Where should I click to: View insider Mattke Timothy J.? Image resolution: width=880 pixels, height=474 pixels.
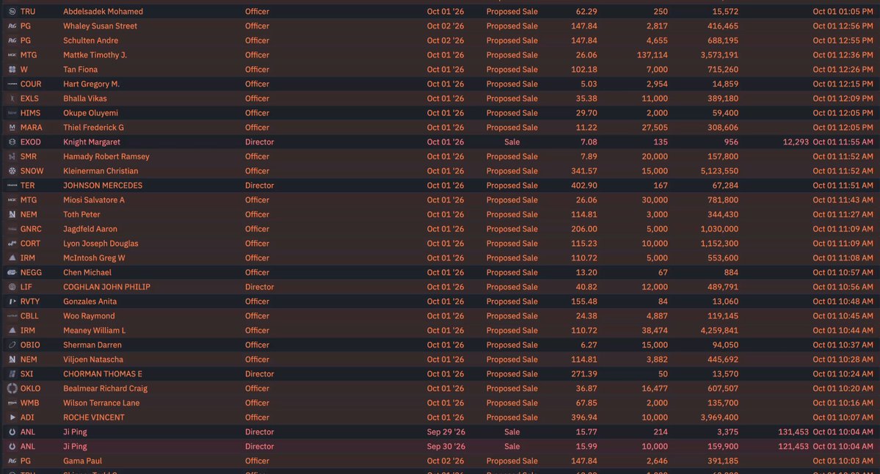pyautogui.click(x=95, y=55)
